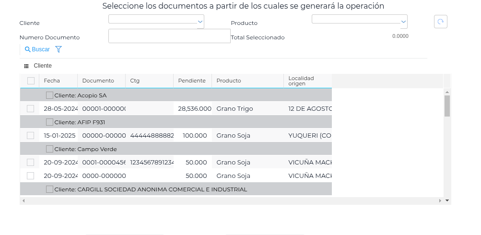Sort by the Fecha column header
This screenshot has height=235, width=481.
pyautogui.click(x=52, y=81)
